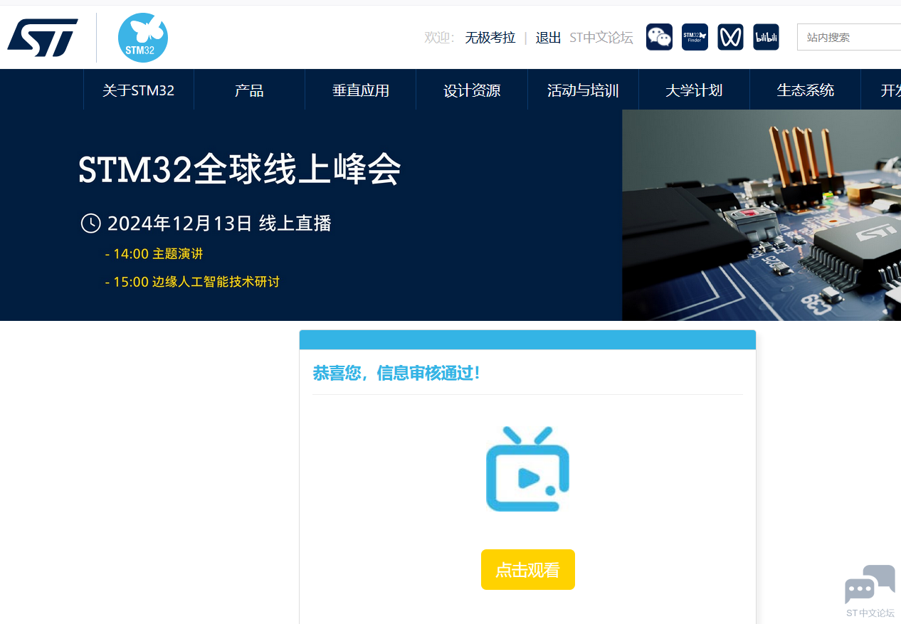This screenshot has height=624, width=901.
Task: Open the STM32 Finder icon
Action: [695, 37]
